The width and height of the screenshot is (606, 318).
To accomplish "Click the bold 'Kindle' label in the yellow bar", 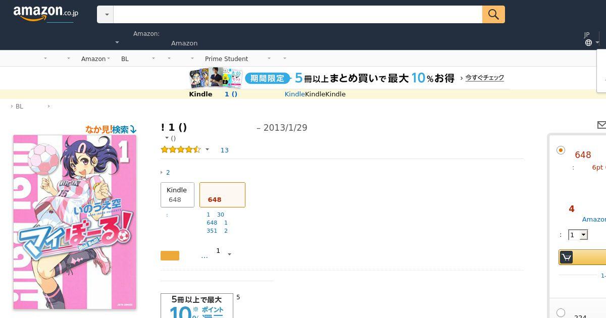I will 200,94.
